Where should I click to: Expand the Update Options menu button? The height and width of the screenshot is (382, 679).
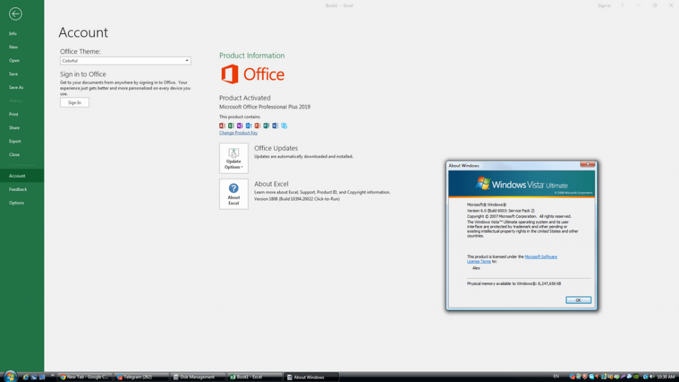pos(234,158)
